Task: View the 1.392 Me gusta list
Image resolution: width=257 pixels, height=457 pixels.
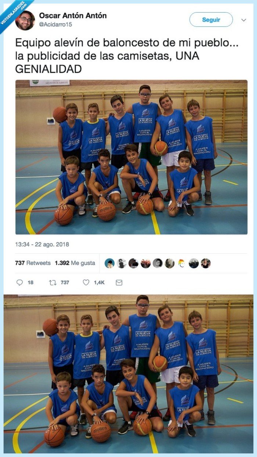Action: (x=75, y=263)
